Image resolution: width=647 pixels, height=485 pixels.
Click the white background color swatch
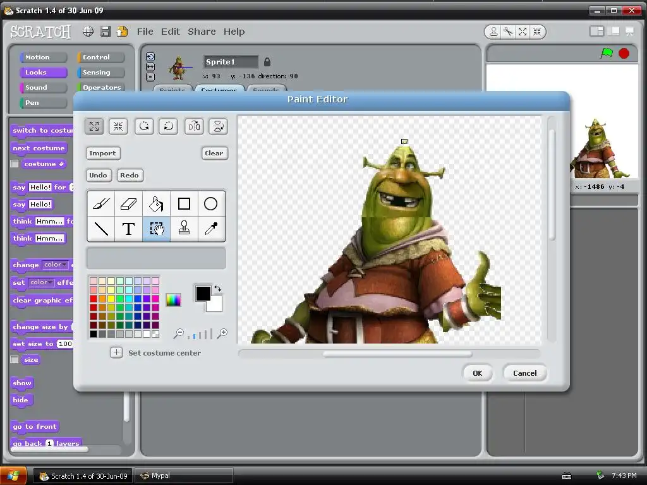(216, 306)
